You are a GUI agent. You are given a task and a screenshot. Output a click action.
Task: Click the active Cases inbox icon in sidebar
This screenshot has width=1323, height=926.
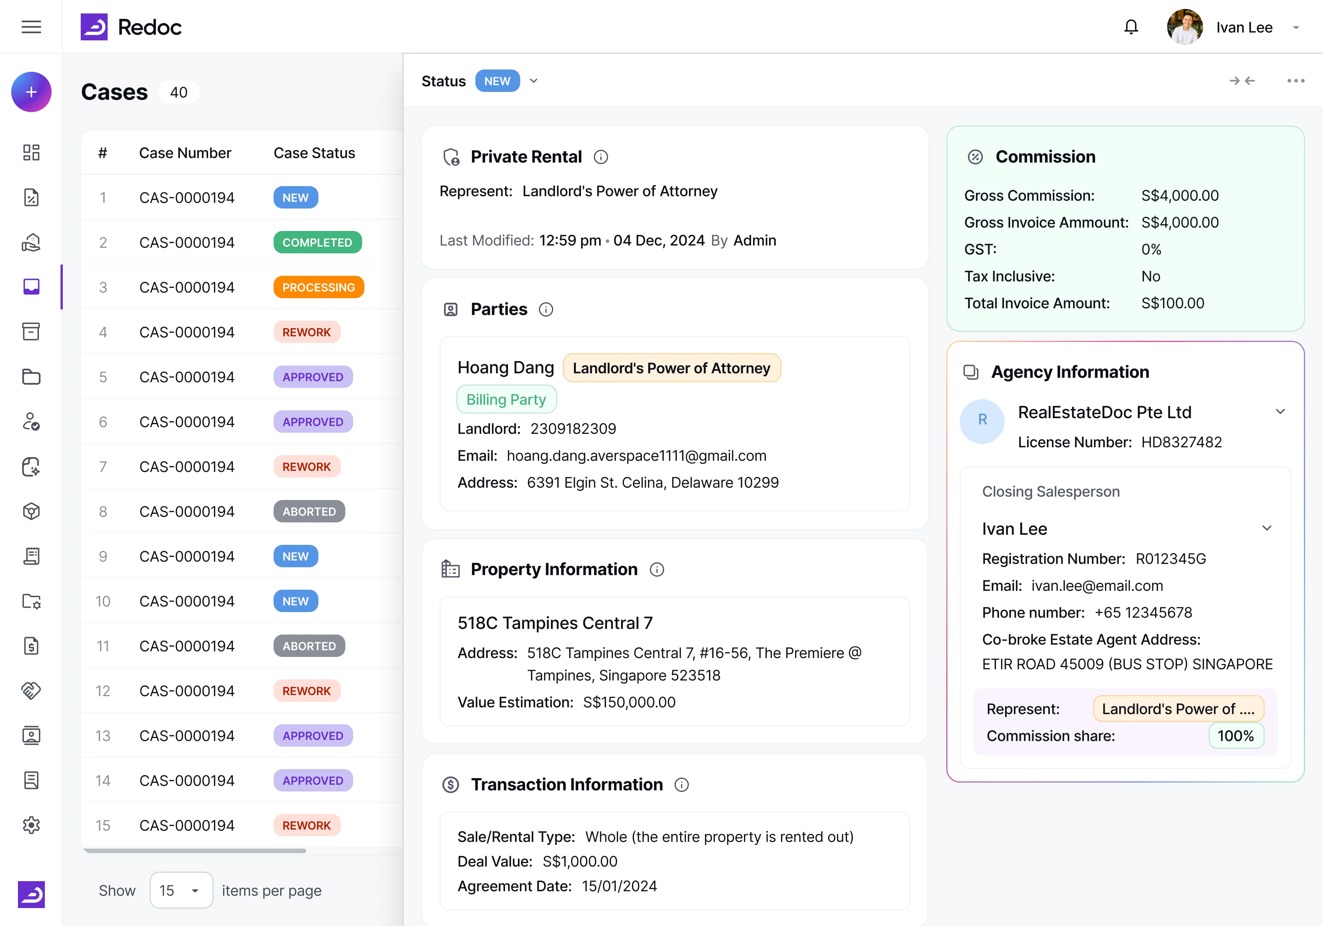pyautogui.click(x=32, y=287)
